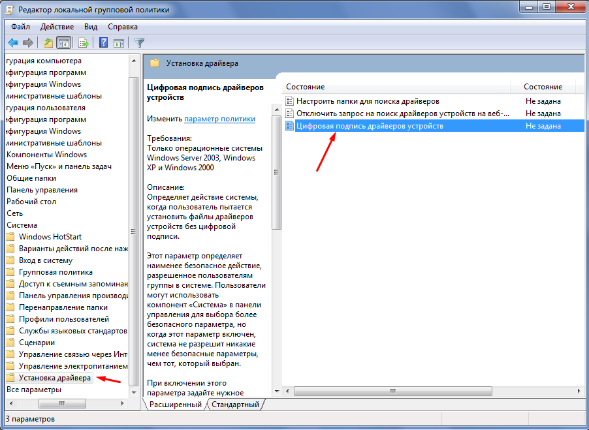Select the Общие папки tree node
This screenshot has height=430, width=589.
pyautogui.click(x=31, y=178)
